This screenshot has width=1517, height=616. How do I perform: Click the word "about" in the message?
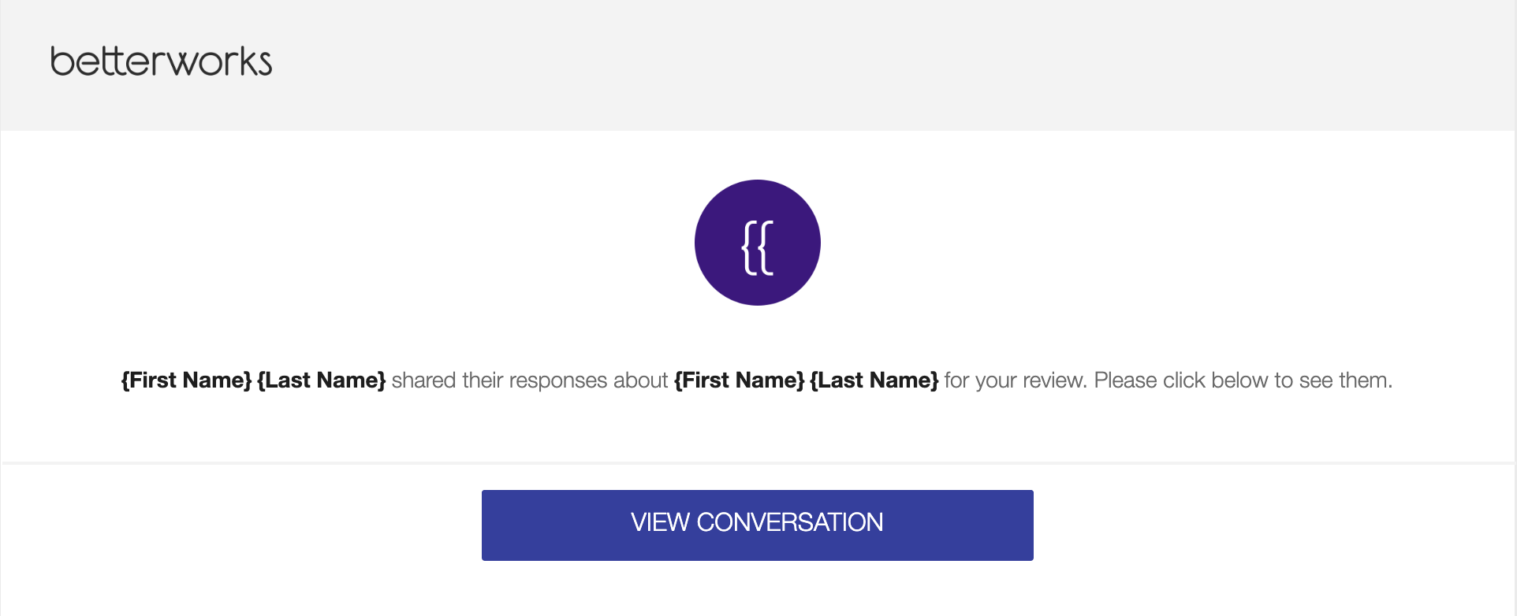[641, 380]
